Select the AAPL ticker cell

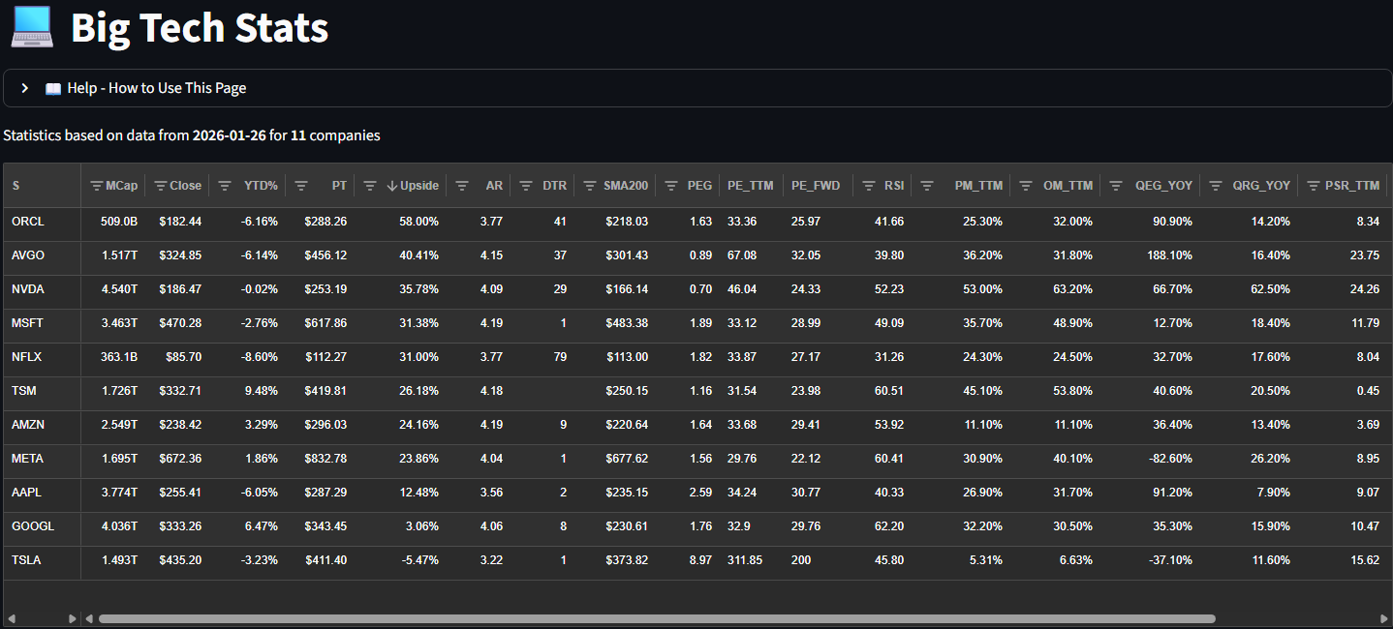click(42, 494)
